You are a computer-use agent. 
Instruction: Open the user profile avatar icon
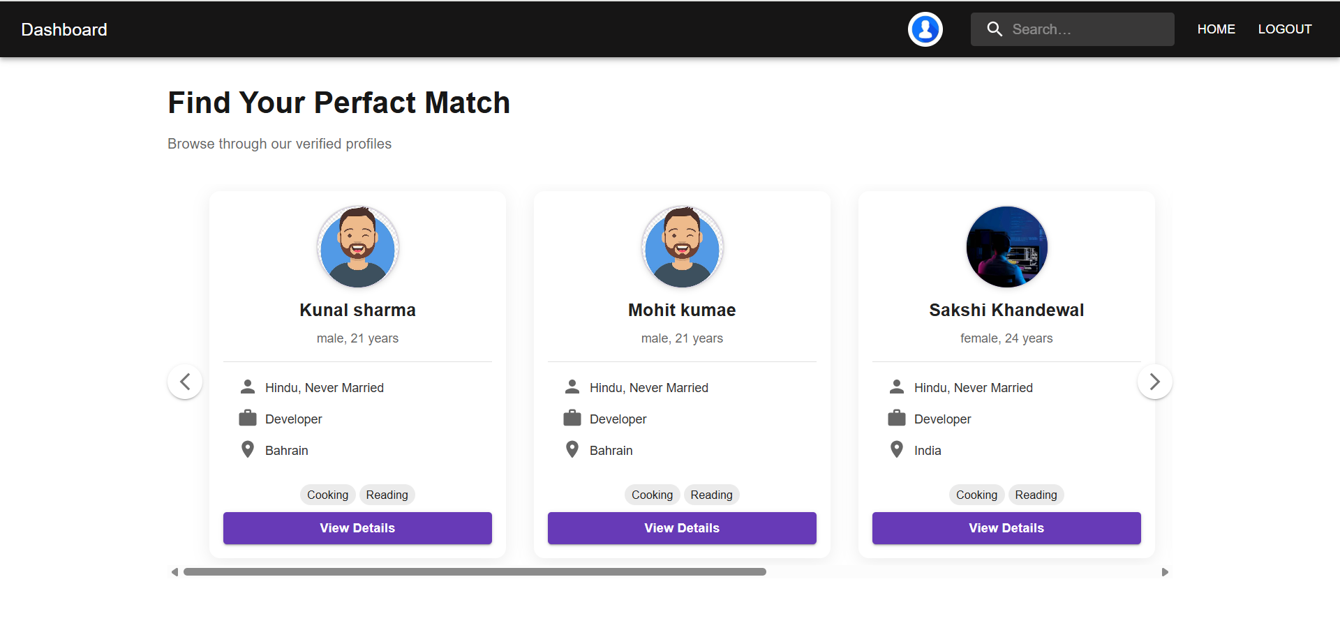(x=925, y=29)
